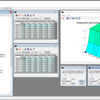Click the X-axis icon in the Ethanol table toolbar
Image resolution: width=100 pixels, height=100 pixels.
31,15
